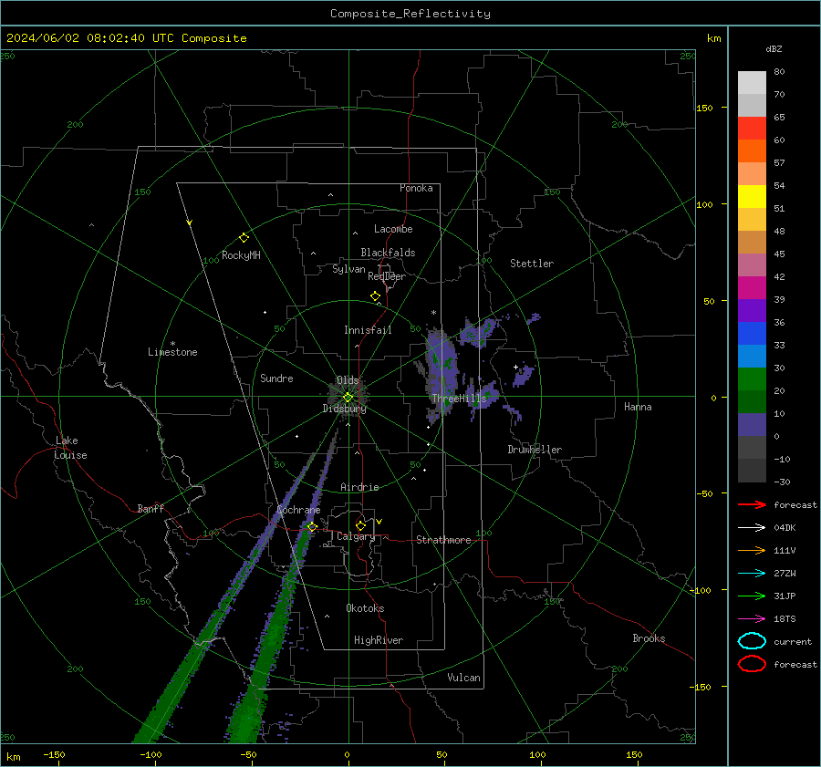The height and width of the screenshot is (767, 821).
Task: Select the Lacombe label on map
Action: pos(393,229)
